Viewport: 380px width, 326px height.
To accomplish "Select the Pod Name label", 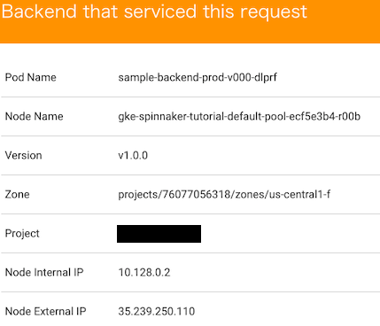I will tap(31, 77).
